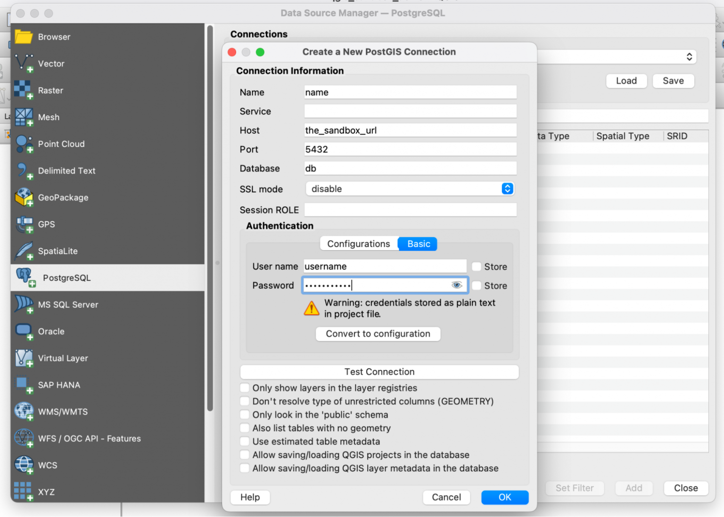Image resolution: width=724 pixels, height=517 pixels.
Task: Select the XYZ tiles icon
Action: (24, 492)
